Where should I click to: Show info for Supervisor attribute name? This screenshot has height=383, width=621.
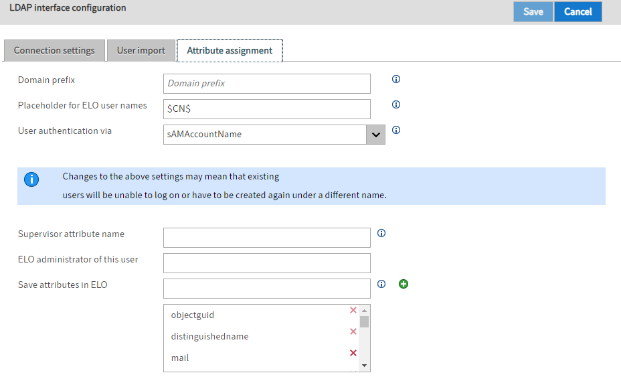(381, 233)
